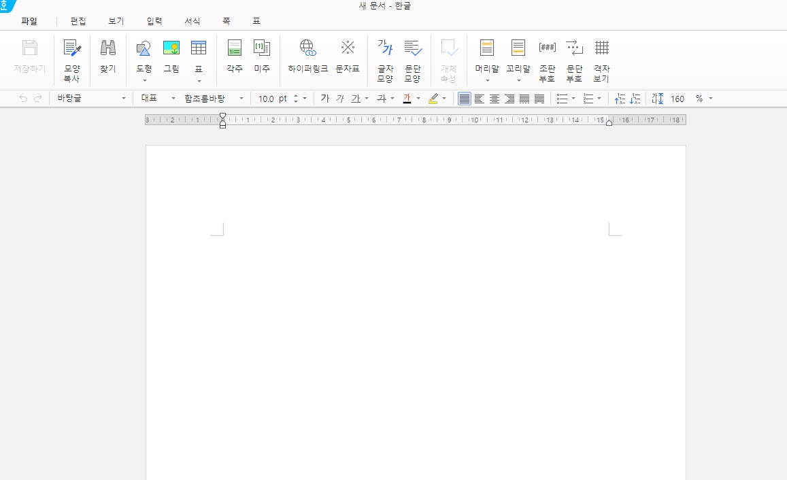Open 문단 모양 paragraph format
The image size is (787, 480).
pos(413,61)
